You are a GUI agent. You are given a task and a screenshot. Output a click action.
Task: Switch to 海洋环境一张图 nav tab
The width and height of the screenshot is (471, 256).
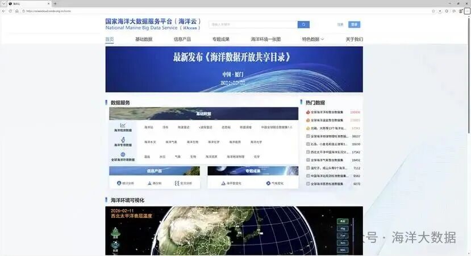266,39
